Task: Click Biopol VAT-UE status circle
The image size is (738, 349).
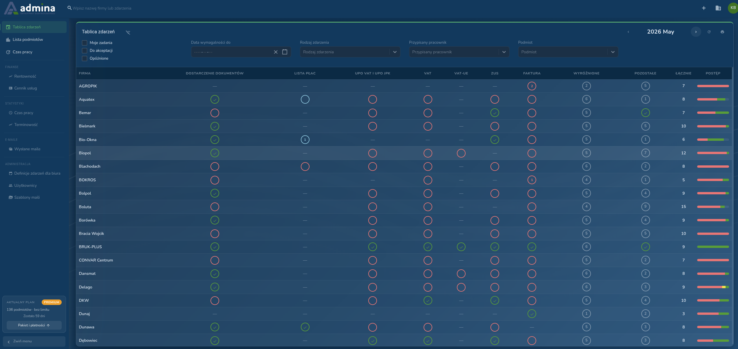Action: click(461, 153)
